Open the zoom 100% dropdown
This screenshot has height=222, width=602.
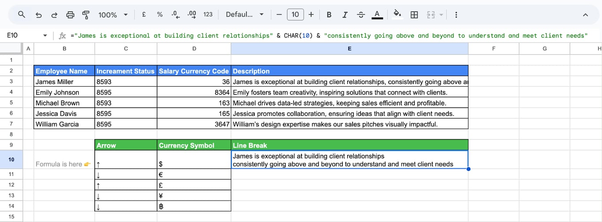pos(113,15)
